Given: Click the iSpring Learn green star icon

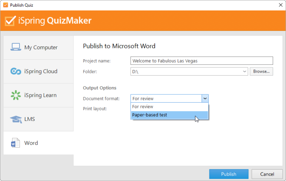Looking at the screenshot, I should pyautogui.click(x=16, y=95).
